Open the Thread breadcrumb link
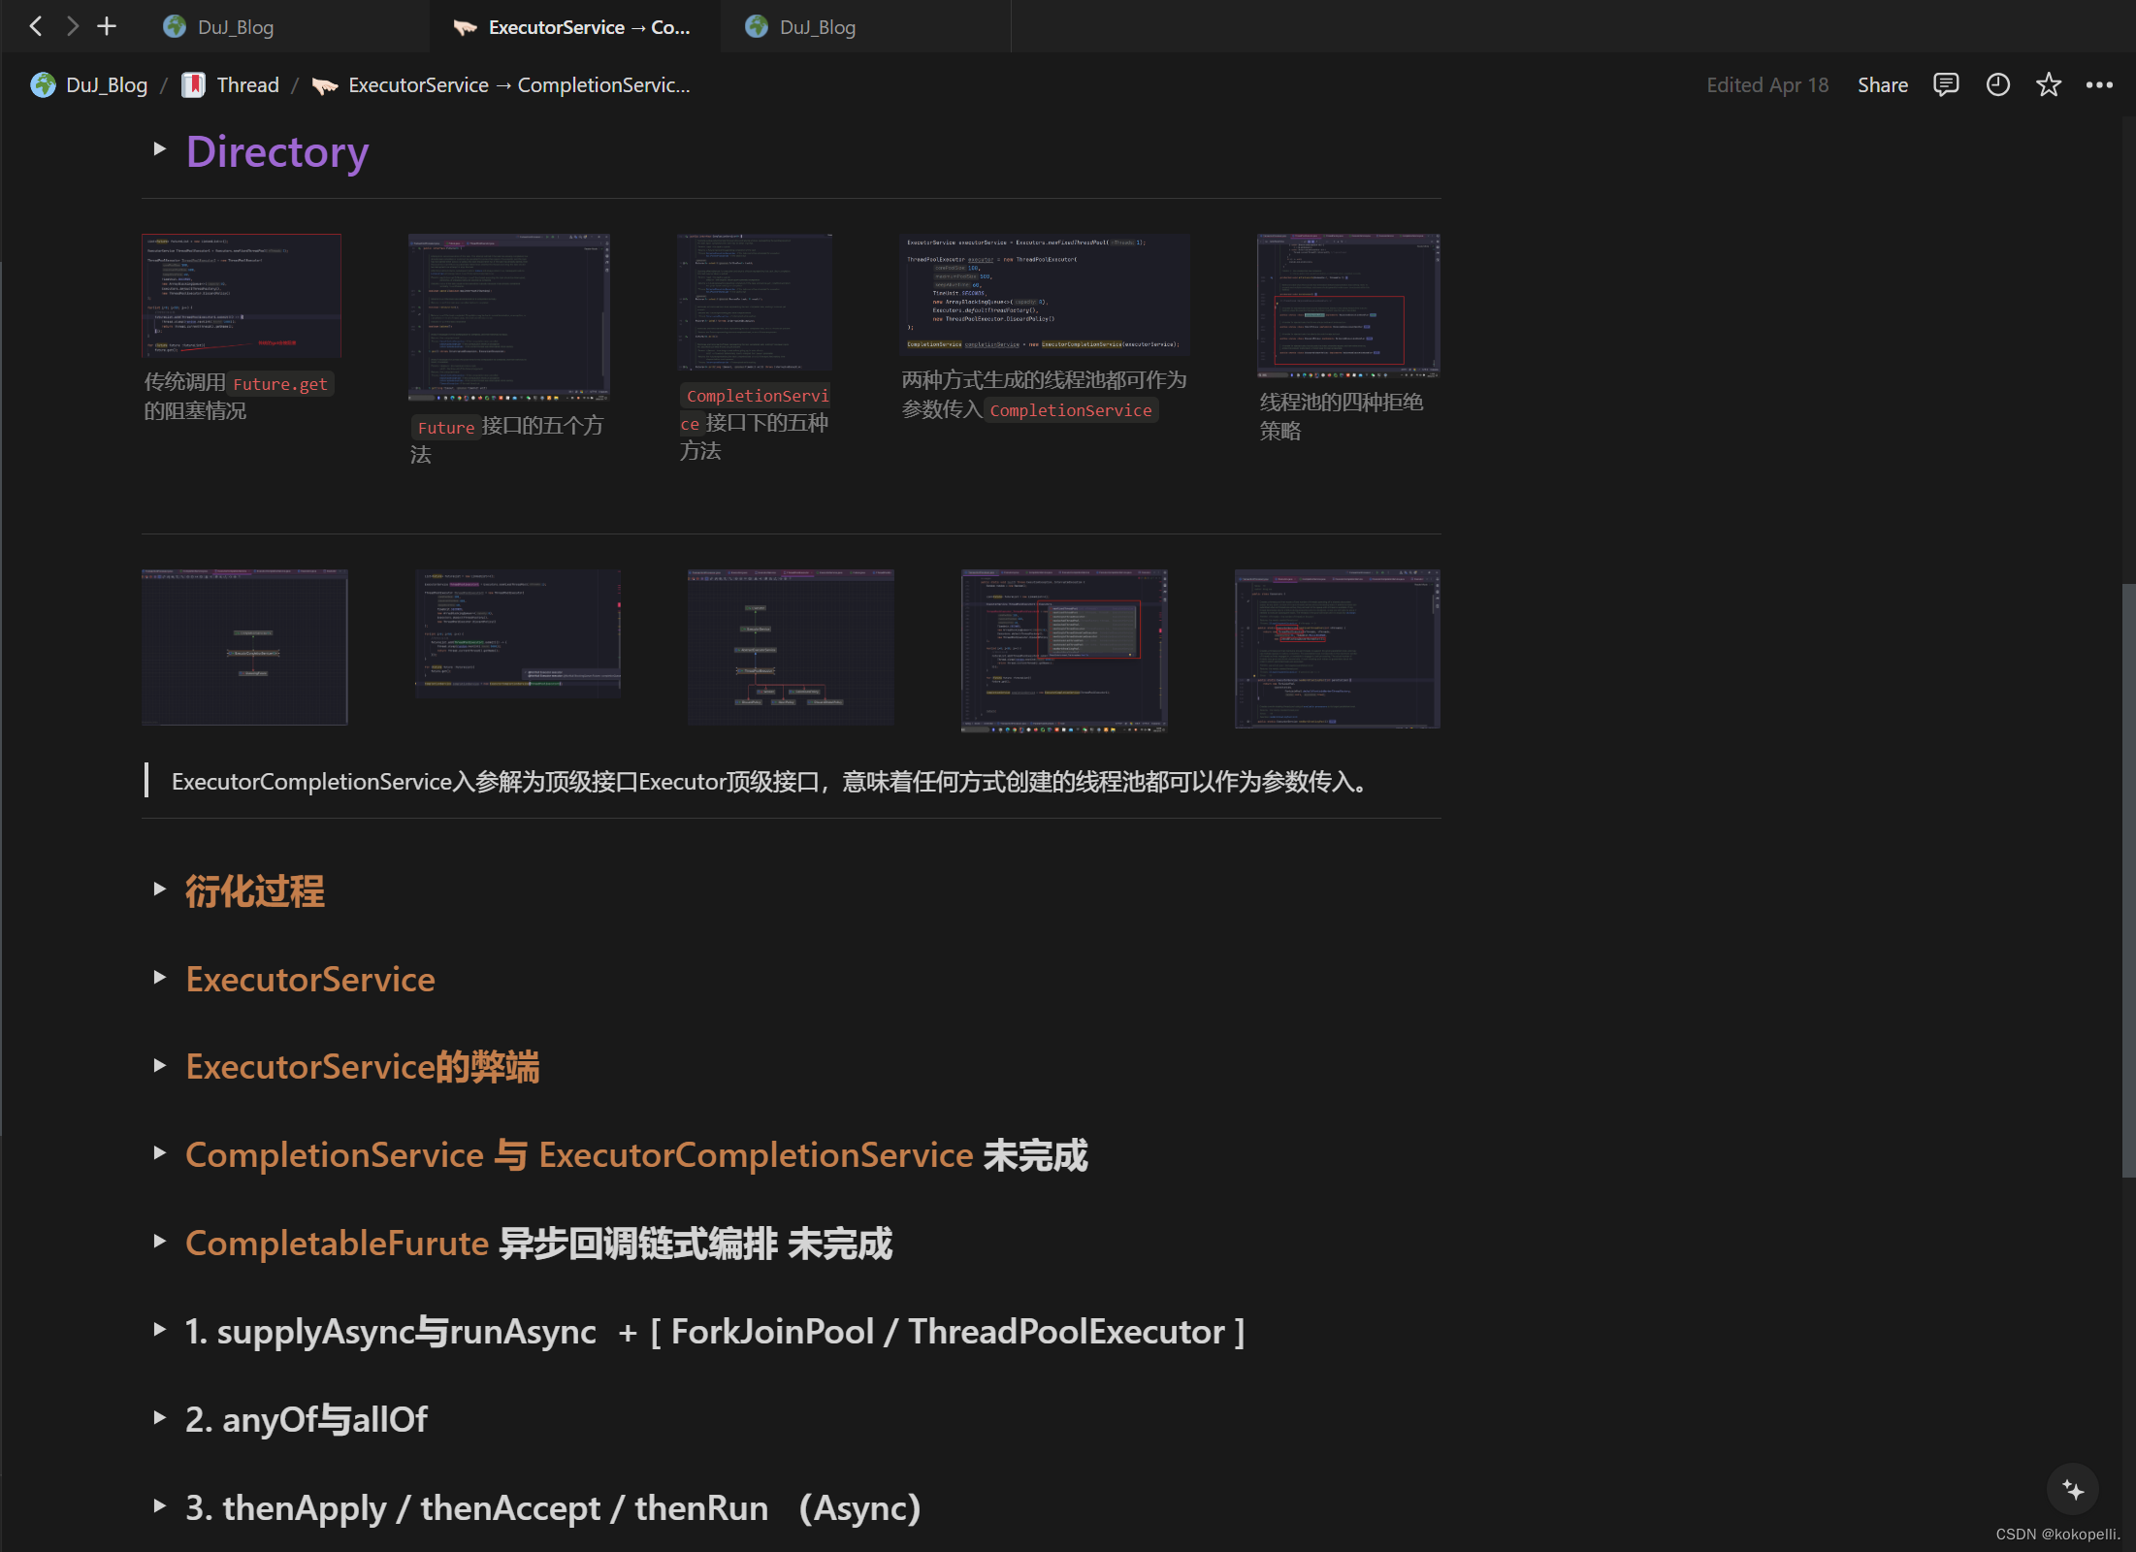 tap(248, 84)
